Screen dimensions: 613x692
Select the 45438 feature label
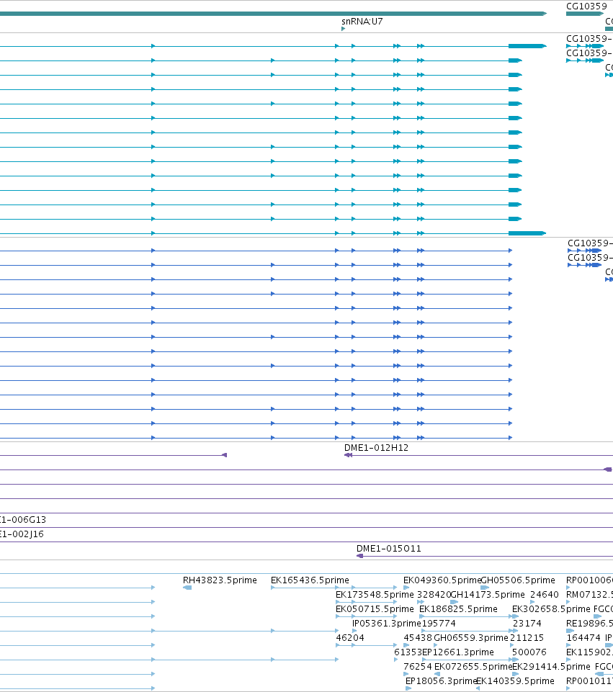pos(418,638)
